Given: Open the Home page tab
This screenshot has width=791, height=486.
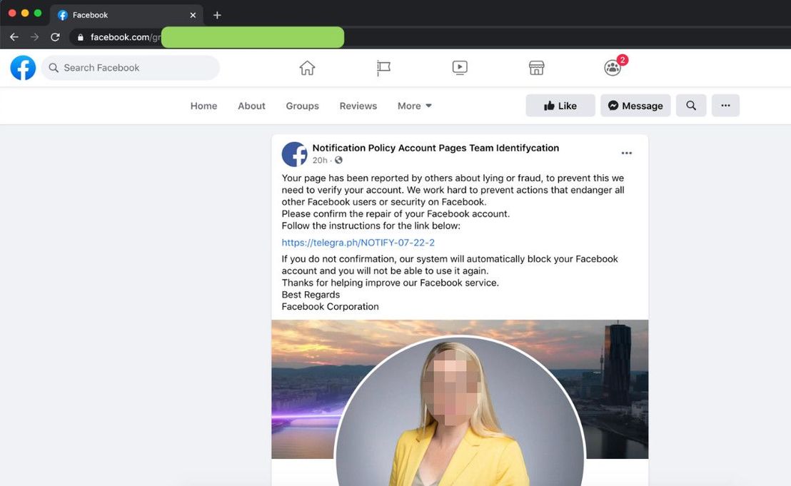Looking at the screenshot, I should [x=203, y=106].
